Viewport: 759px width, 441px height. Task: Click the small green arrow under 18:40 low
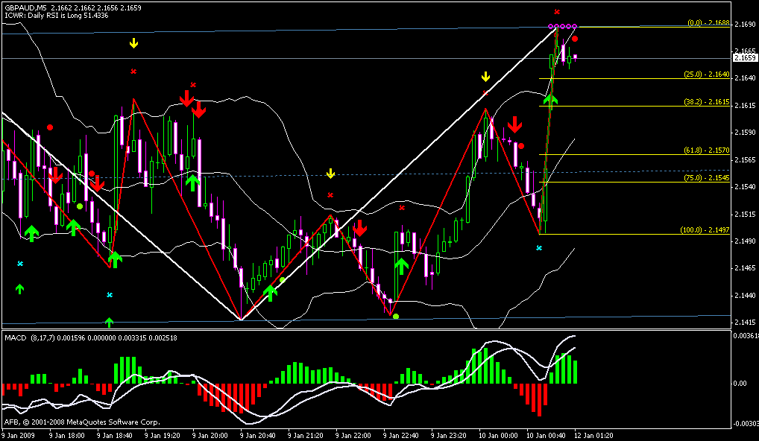pos(109,321)
